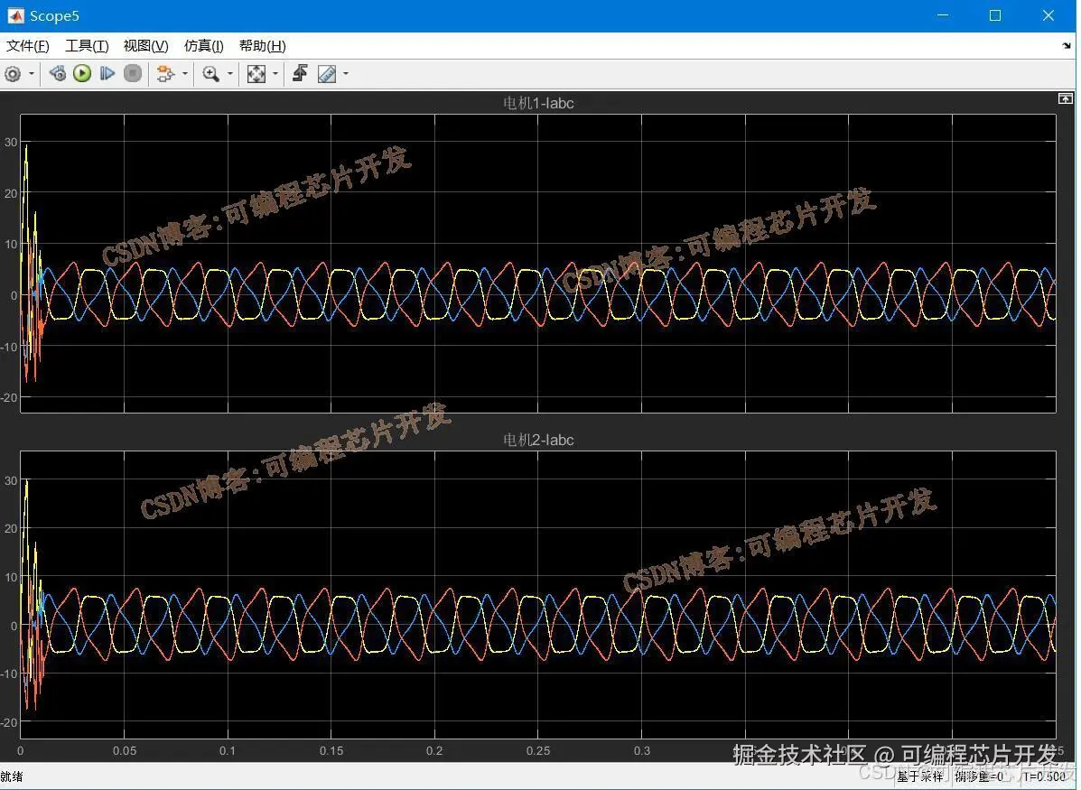Click the stop simulation button

tap(133, 73)
